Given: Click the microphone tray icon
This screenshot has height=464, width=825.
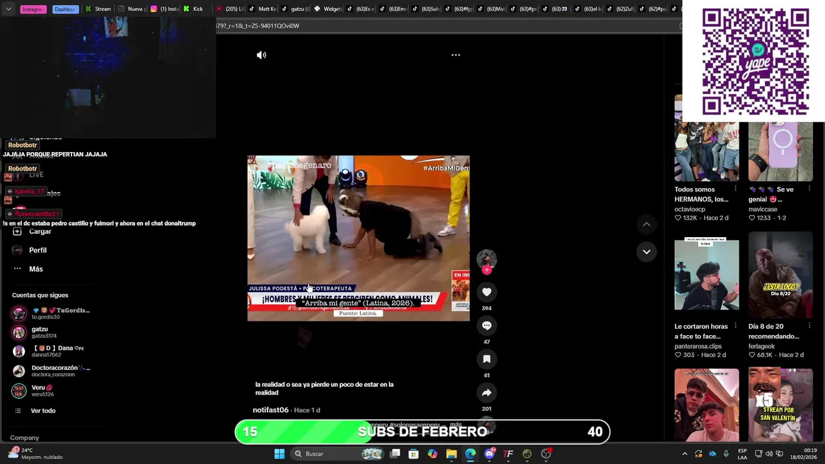Looking at the screenshot, I should pos(726,454).
